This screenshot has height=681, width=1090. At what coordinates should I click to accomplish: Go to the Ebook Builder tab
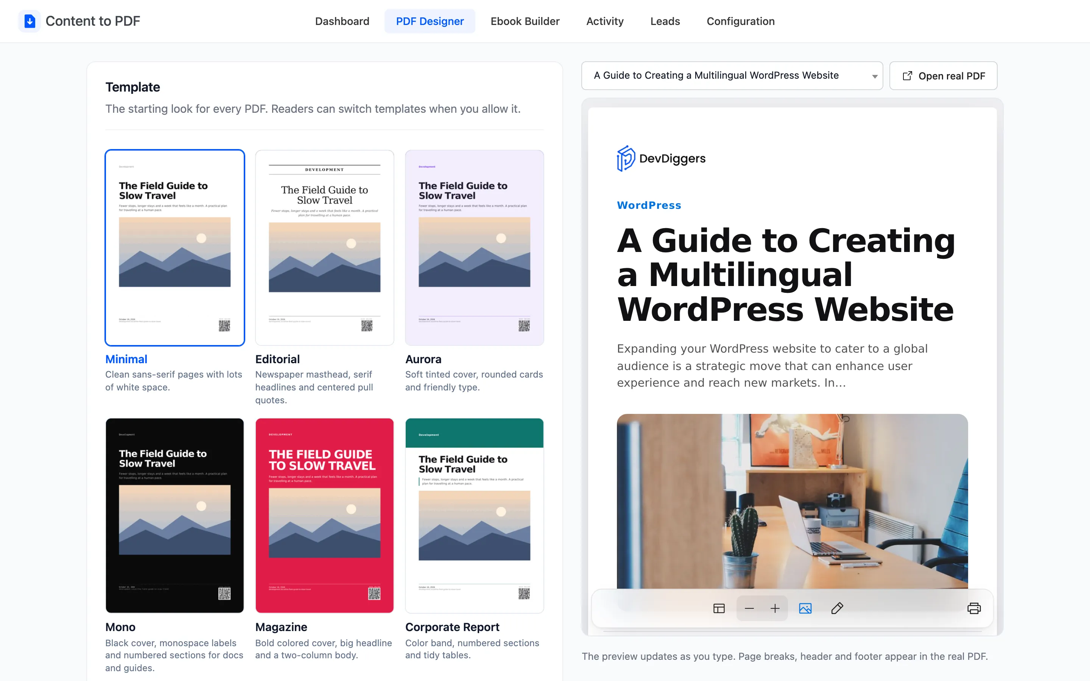525,21
